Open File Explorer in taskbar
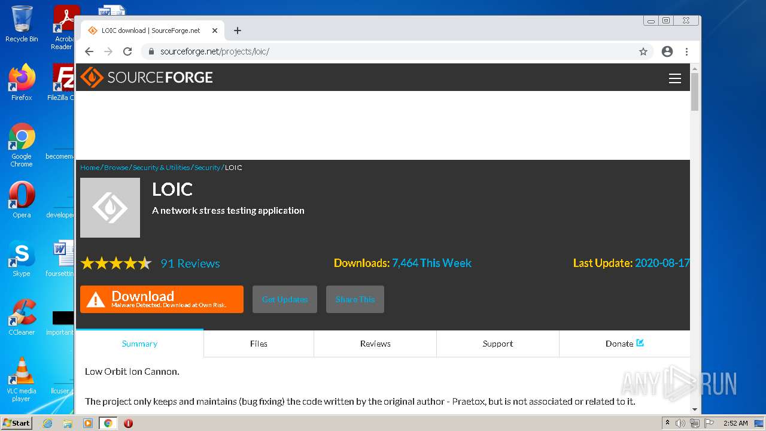Image resolution: width=766 pixels, height=431 pixels. pos(68,423)
